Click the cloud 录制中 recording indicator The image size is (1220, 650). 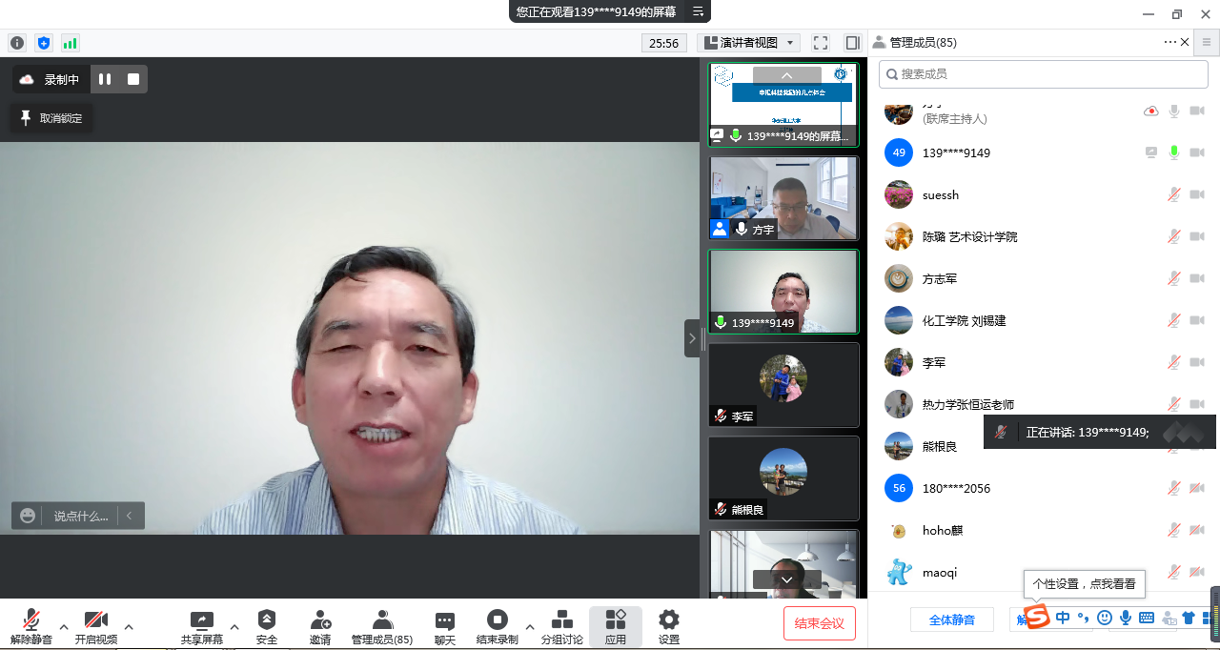[50, 79]
